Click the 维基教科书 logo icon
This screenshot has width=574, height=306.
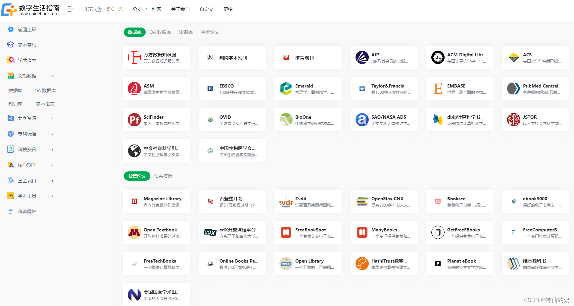click(x=514, y=264)
